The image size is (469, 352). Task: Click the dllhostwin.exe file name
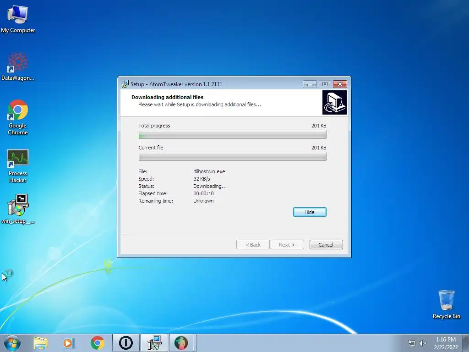click(x=209, y=171)
